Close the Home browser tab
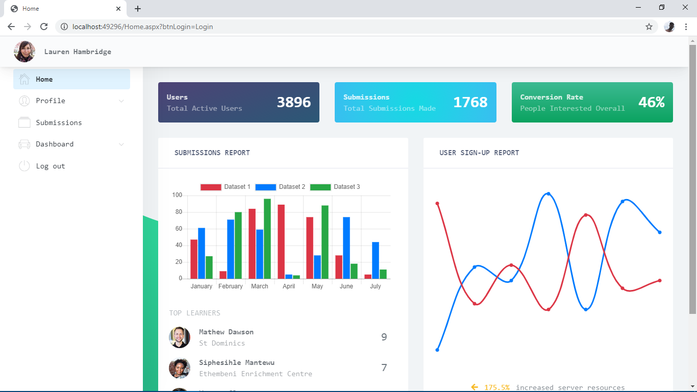The image size is (697, 392). [118, 9]
